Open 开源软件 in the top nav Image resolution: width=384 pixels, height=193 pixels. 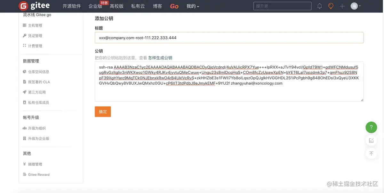[72, 6]
